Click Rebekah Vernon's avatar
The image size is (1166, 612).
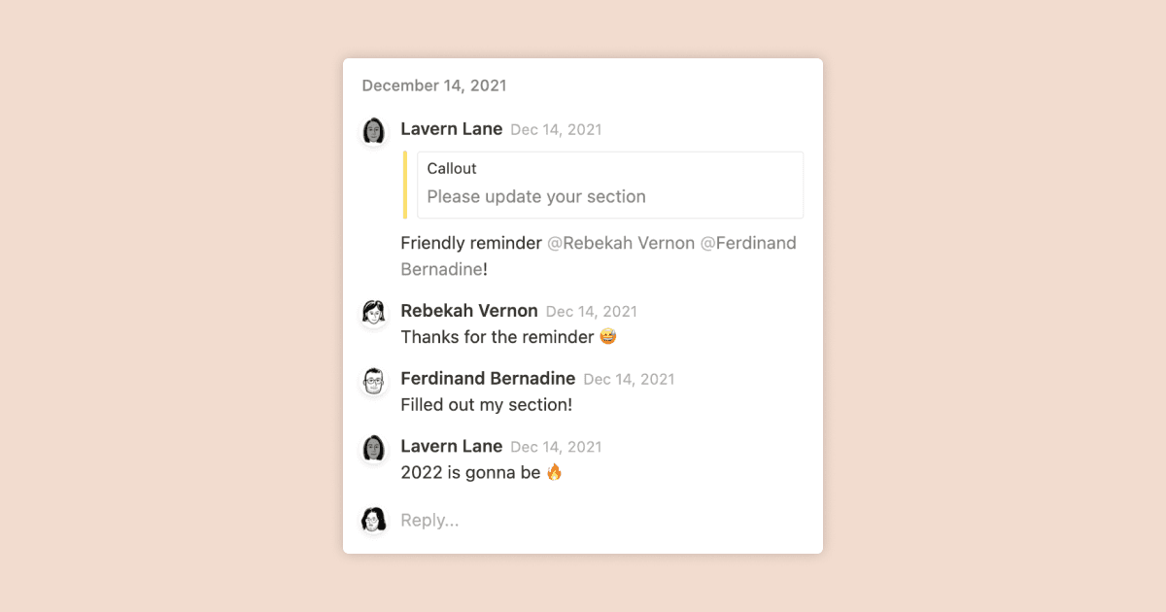pos(374,314)
